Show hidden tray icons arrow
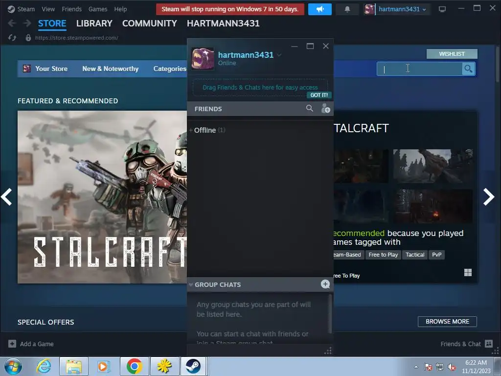The width and height of the screenshot is (501, 376). 416,367
